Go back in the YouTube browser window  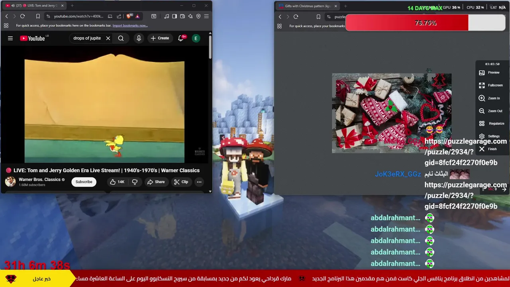(x=6, y=16)
